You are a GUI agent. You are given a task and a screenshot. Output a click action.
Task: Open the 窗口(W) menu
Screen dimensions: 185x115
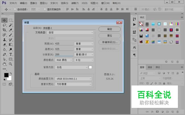105,3
